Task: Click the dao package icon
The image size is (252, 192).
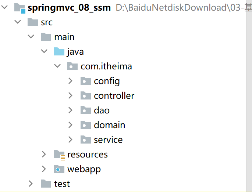Action: (86, 111)
